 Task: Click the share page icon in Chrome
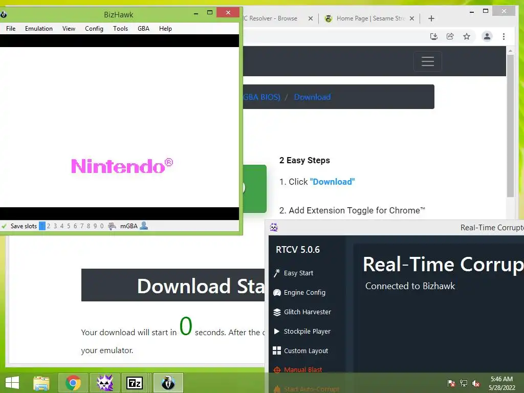[x=450, y=36]
